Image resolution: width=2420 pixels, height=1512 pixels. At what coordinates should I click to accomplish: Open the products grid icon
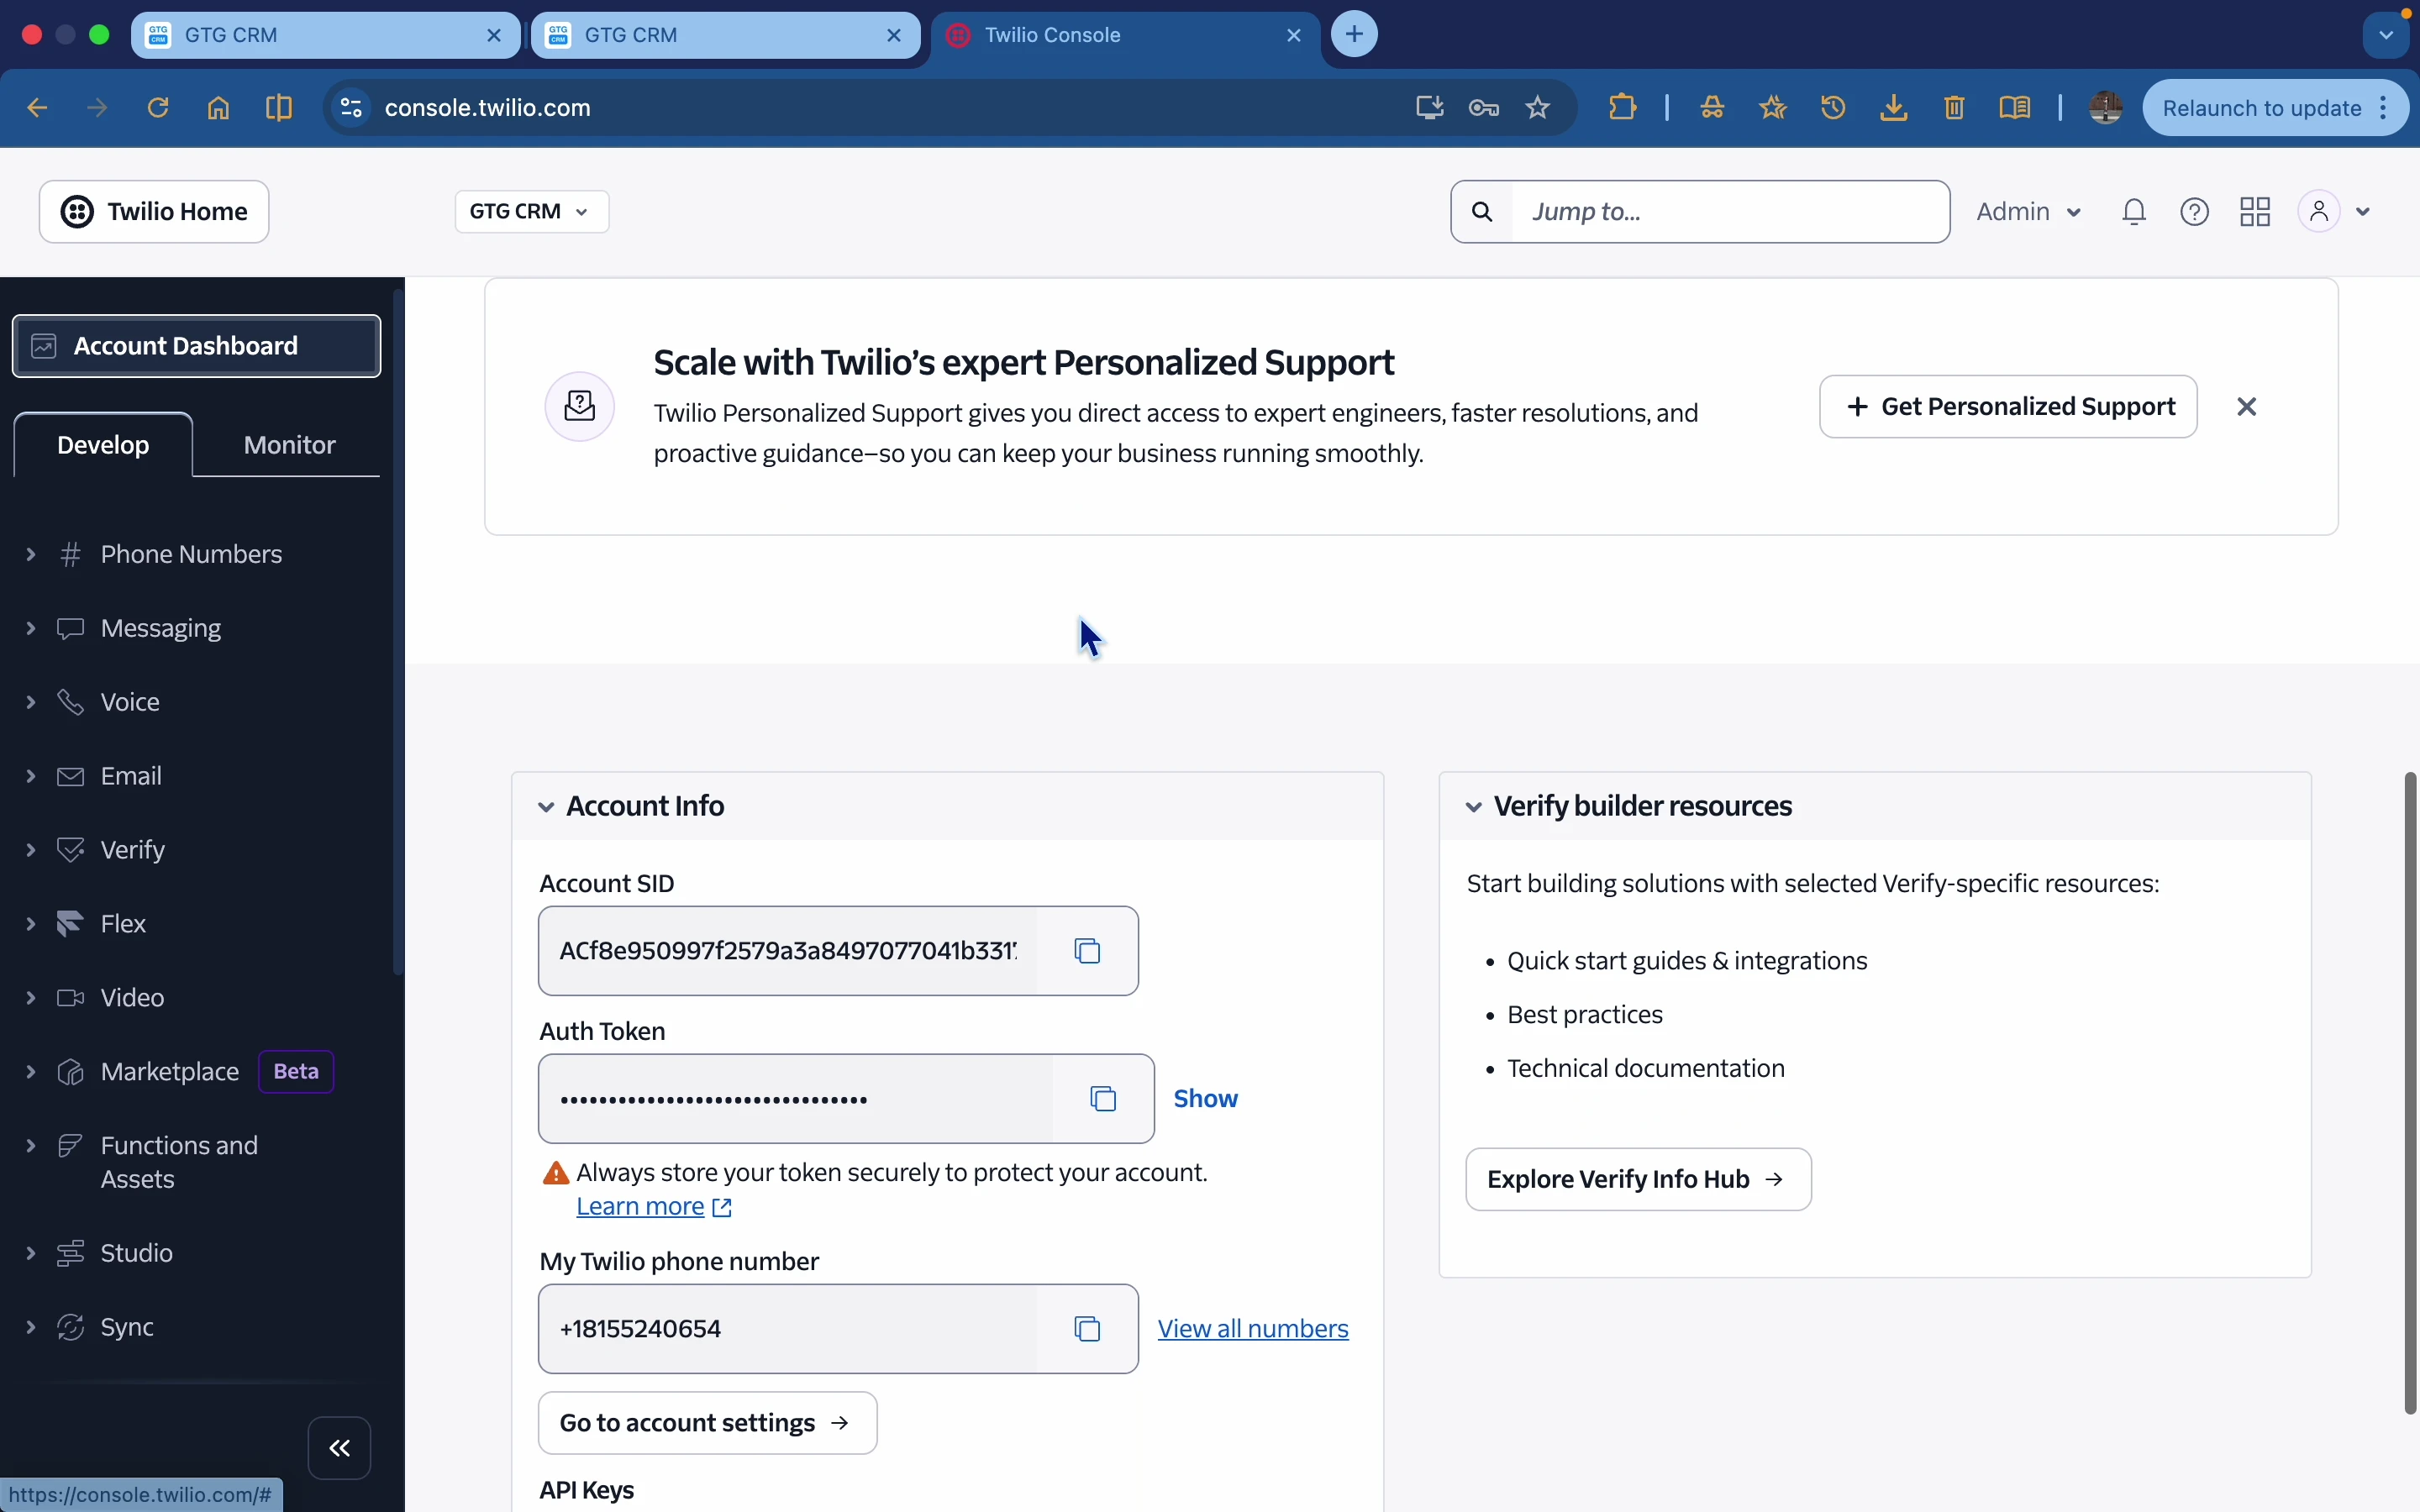(2256, 212)
